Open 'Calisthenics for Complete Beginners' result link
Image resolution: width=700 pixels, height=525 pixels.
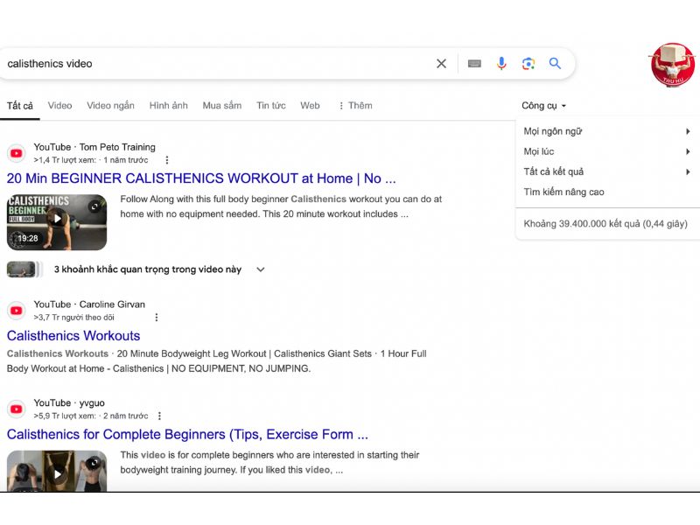coord(187,434)
